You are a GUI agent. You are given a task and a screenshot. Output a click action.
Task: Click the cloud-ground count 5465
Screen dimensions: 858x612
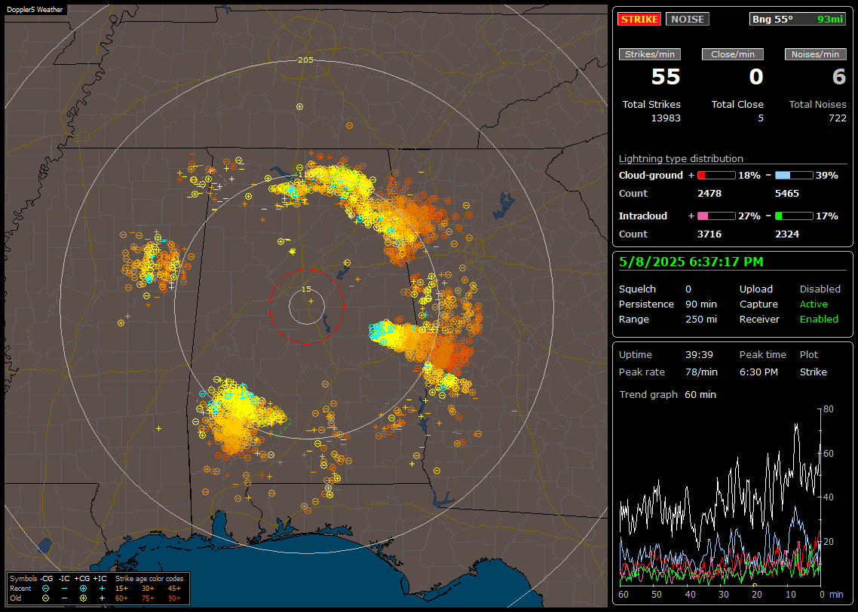787,194
